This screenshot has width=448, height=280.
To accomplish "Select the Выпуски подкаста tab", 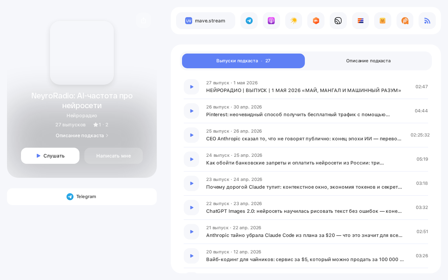I will (243, 61).
